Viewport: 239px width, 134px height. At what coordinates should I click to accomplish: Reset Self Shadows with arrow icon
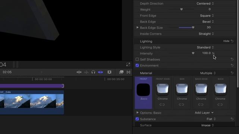(x=232, y=59)
